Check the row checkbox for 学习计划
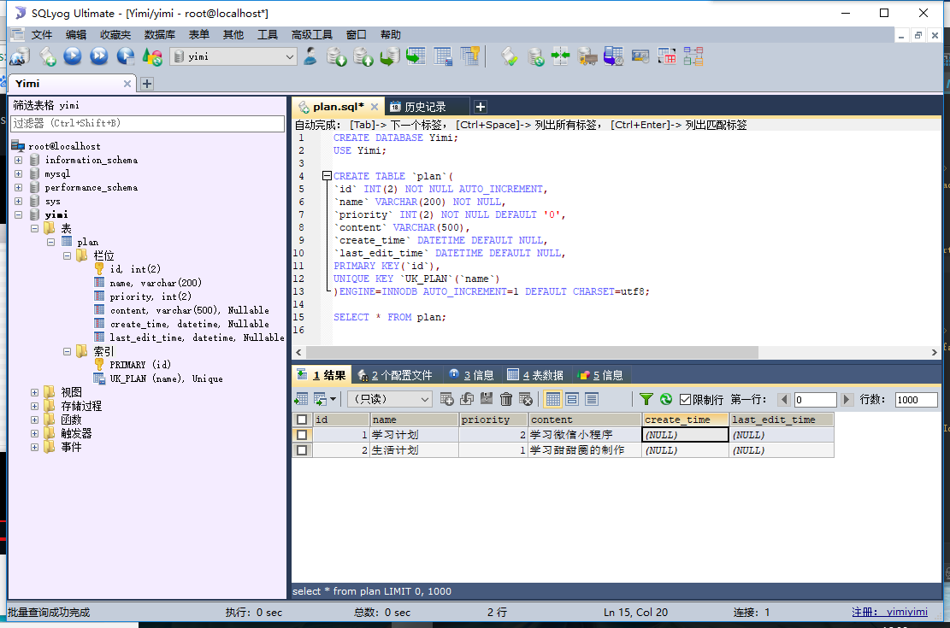This screenshot has height=628, width=950. [302, 435]
